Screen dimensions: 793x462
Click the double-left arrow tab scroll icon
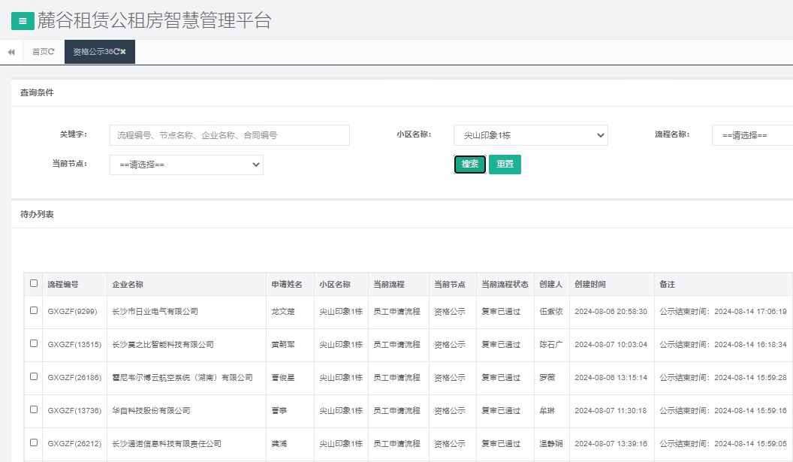tap(10, 53)
